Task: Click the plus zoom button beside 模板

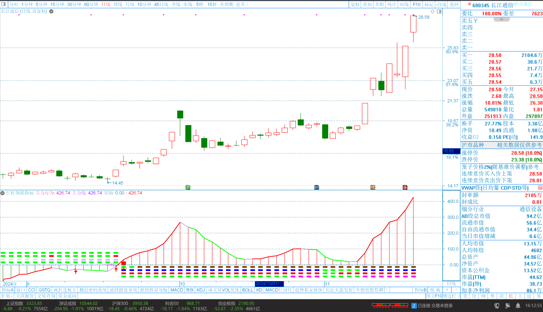Action: pos(447,290)
